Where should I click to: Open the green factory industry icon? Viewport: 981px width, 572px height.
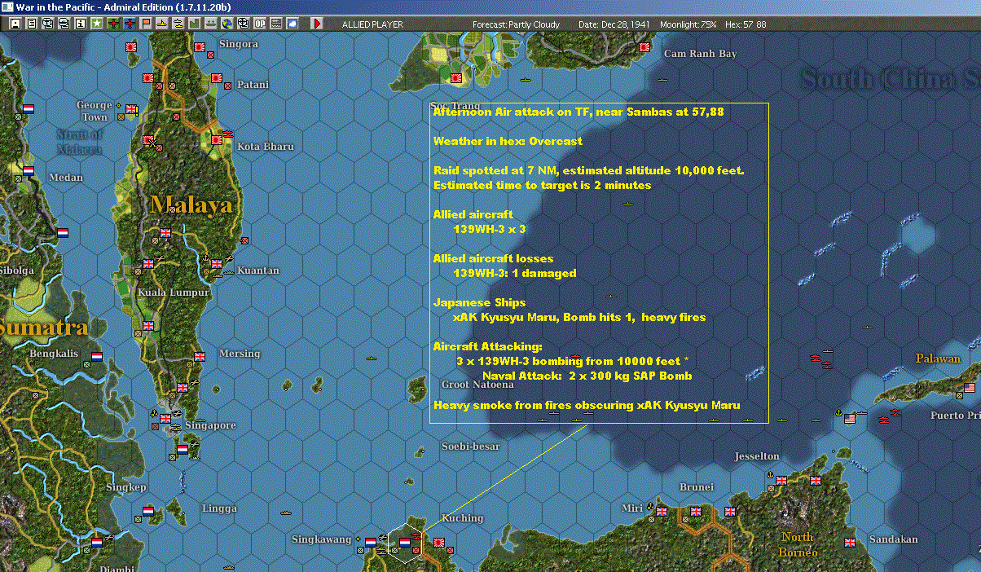195,24
